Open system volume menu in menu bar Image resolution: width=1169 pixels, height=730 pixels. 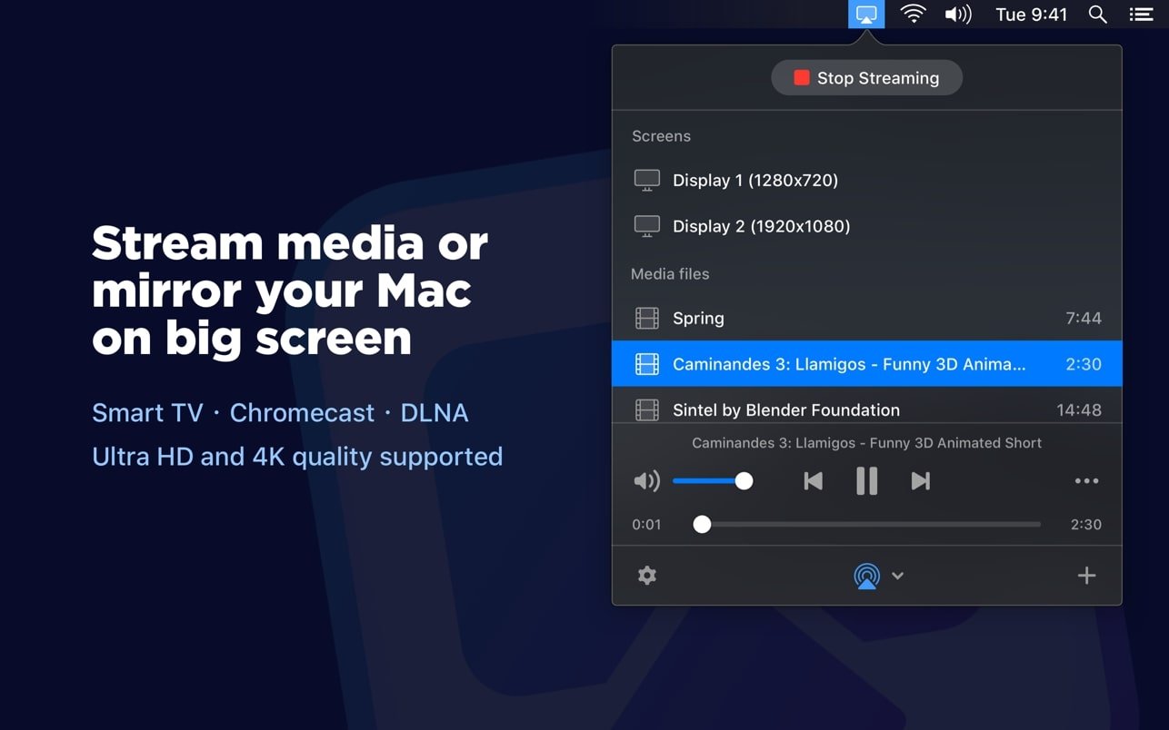click(x=957, y=15)
